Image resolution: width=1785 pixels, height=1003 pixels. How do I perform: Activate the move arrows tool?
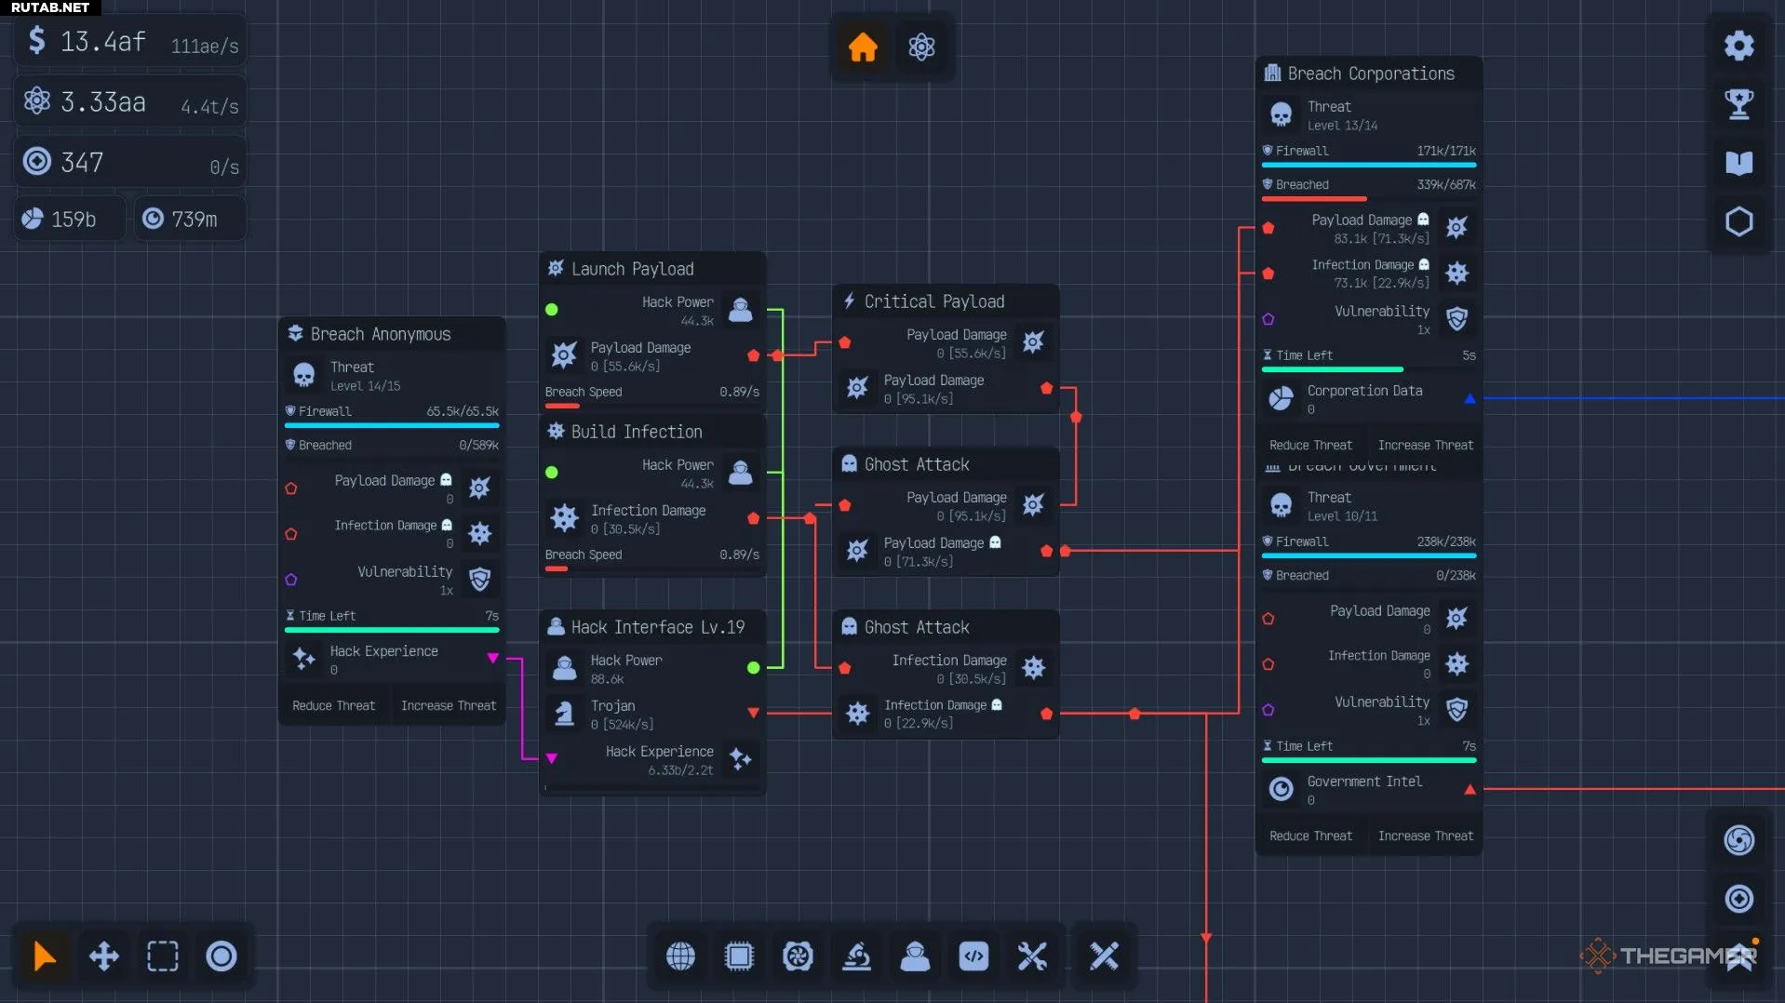103,956
